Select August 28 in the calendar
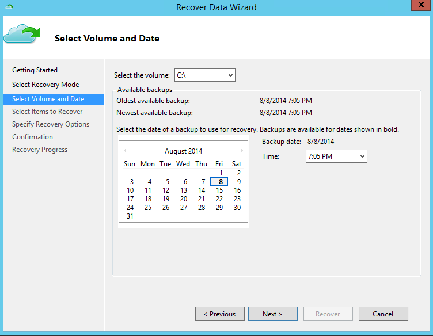Screen dimensions: 433x336 pos(202,208)
